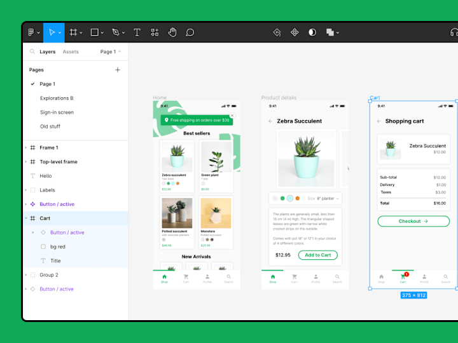Screen dimensions: 458x343
Task: Open Pen tool dropdown arrow
Action: [123, 32]
